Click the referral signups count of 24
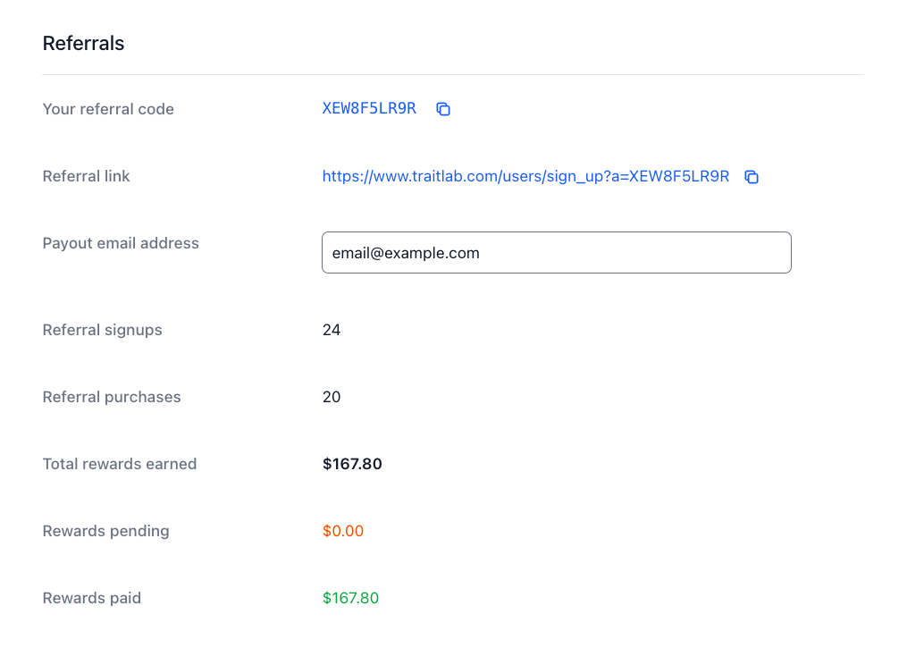The image size is (907, 648). point(332,330)
